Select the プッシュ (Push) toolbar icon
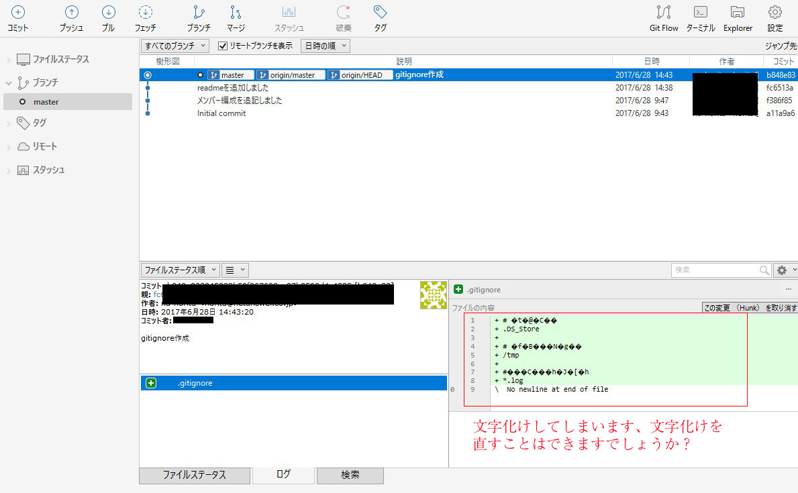This screenshot has width=798, height=493. tap(71, 18)
